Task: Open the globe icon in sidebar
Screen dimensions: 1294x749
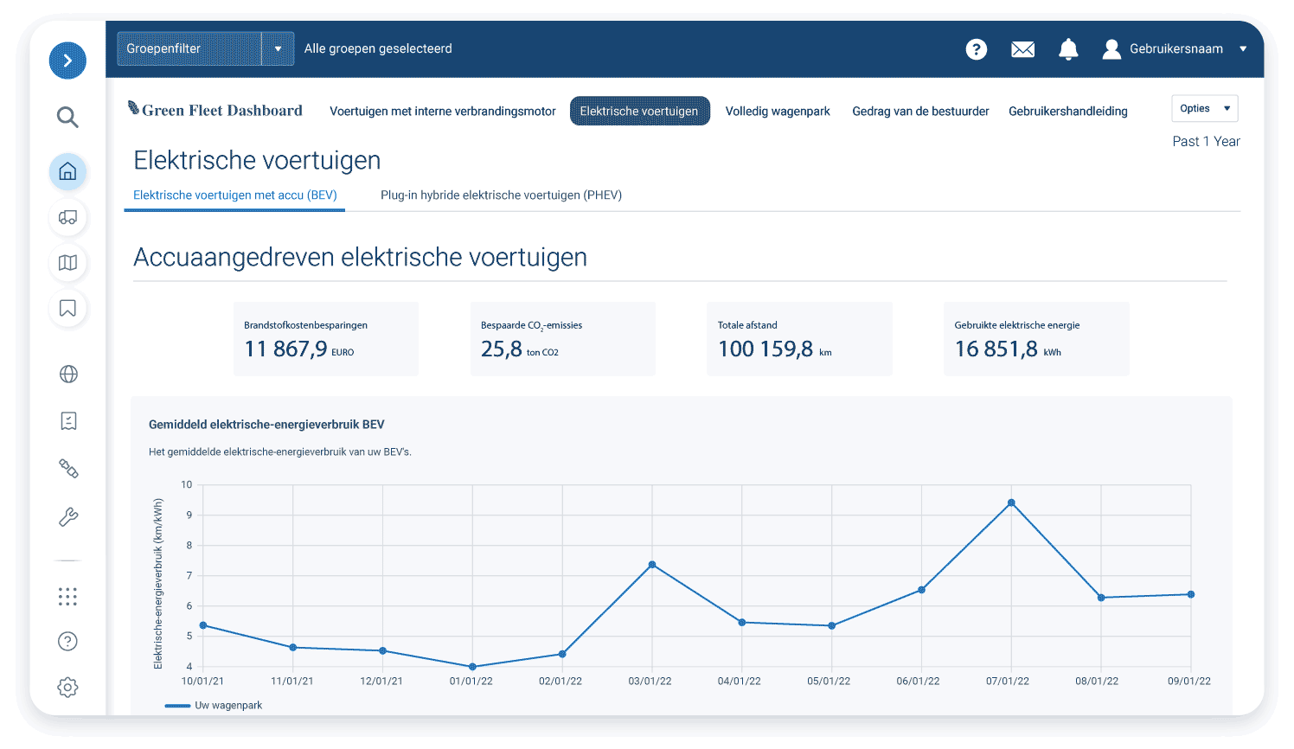Action: pyautogui.click(x=68, y=374)
